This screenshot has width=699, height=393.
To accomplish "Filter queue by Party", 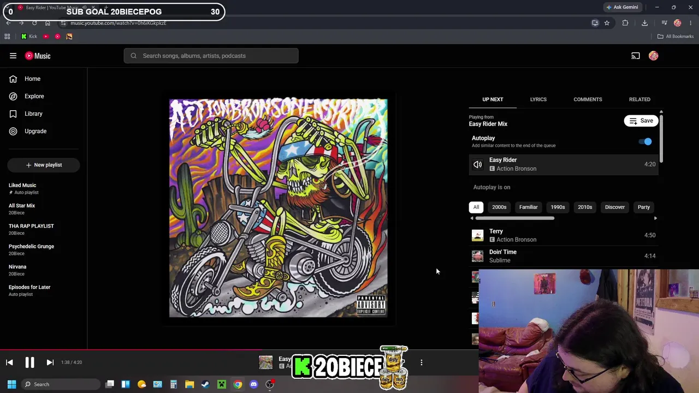I will tap(644, 207).
